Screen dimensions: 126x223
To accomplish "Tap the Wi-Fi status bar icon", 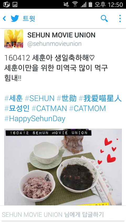I will point(75,4).
